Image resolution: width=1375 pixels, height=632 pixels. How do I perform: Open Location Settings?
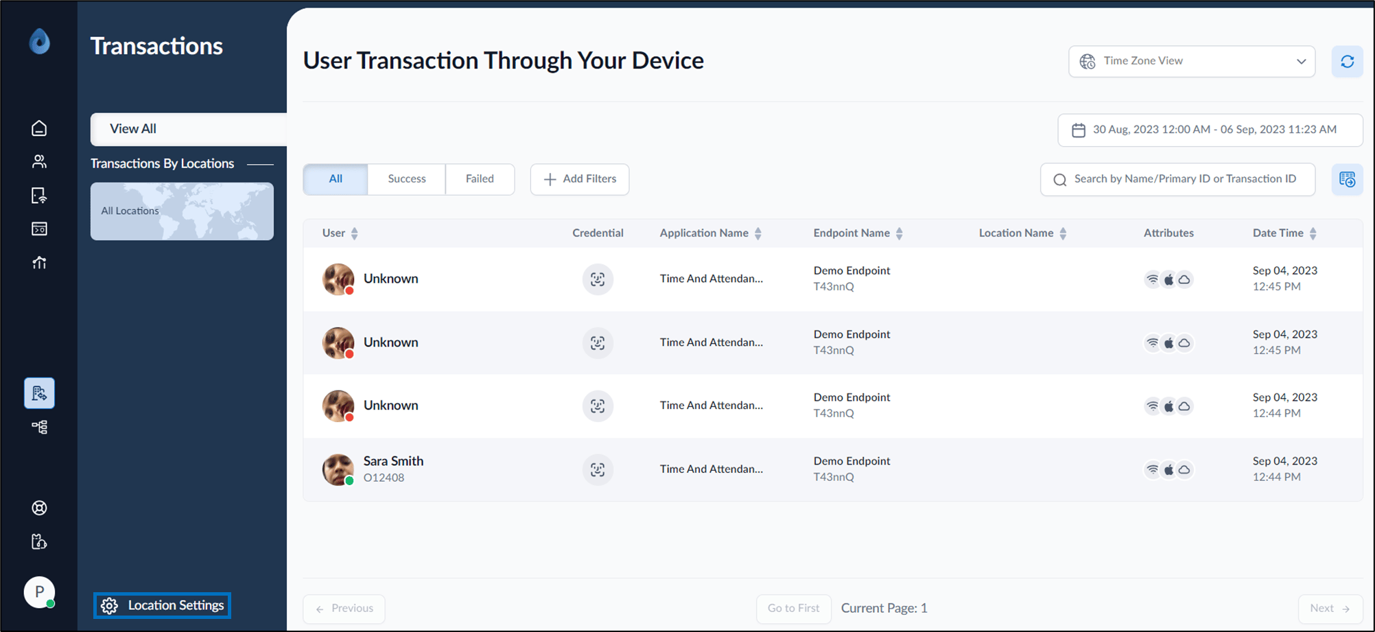pyautogui.click(x=162, y=605)
